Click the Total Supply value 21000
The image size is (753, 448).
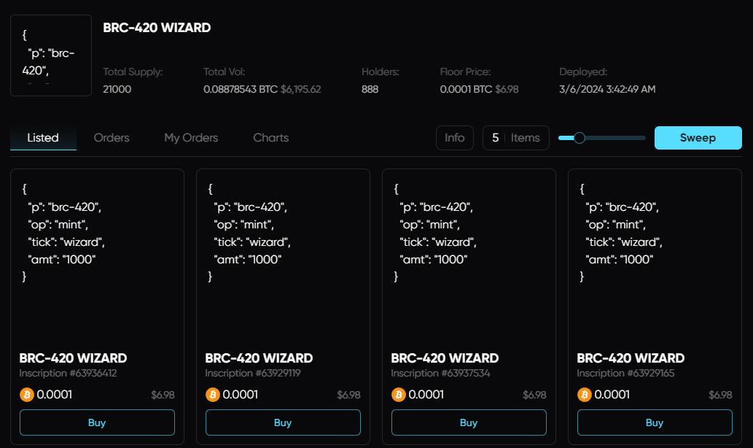point(117,90)
